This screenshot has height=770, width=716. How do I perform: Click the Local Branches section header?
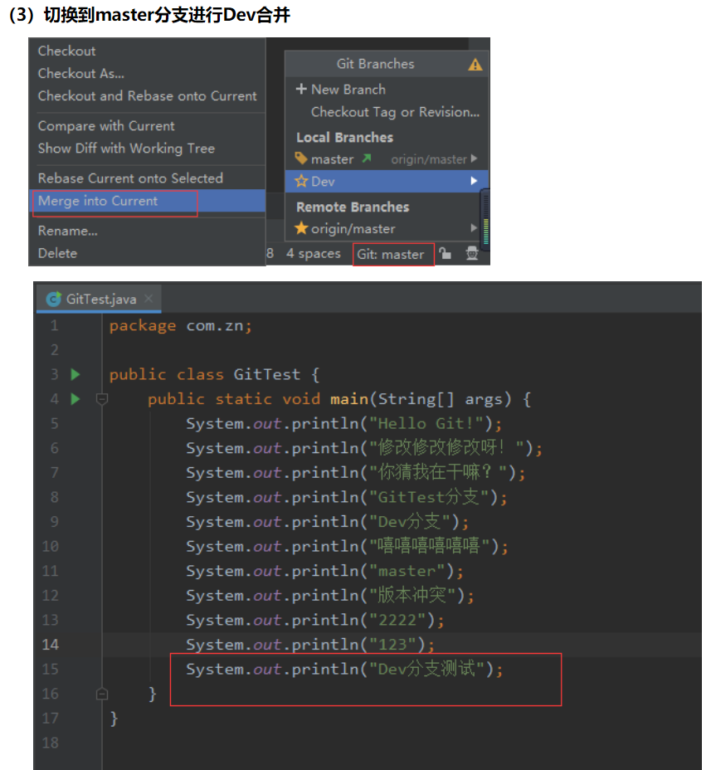point(345,138)
